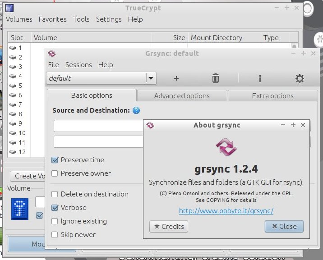Click the Volume column header in TrueCrypt

click(91, 38)
